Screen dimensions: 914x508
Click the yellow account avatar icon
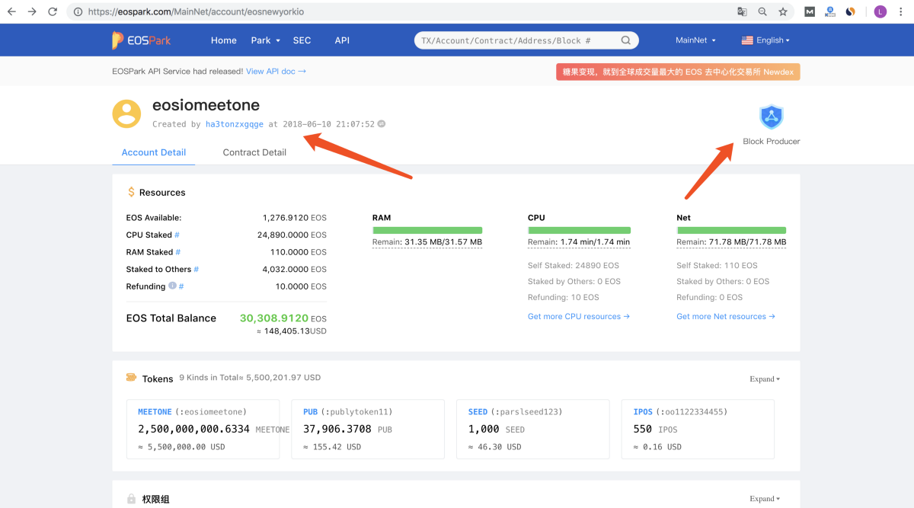click(x=126, y=113)
